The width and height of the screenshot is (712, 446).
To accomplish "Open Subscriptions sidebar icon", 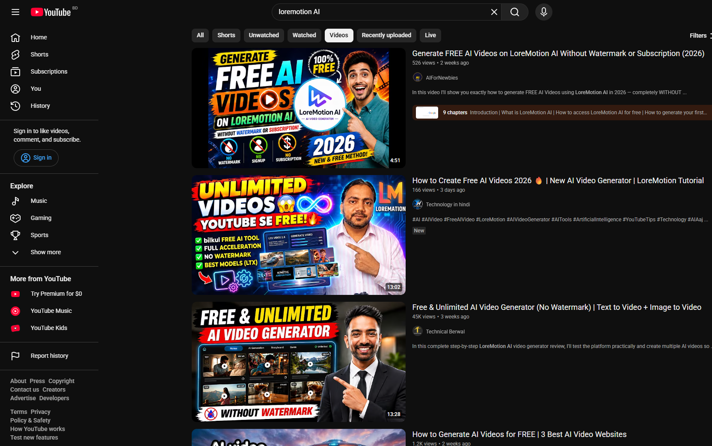I will click(15, 71).
